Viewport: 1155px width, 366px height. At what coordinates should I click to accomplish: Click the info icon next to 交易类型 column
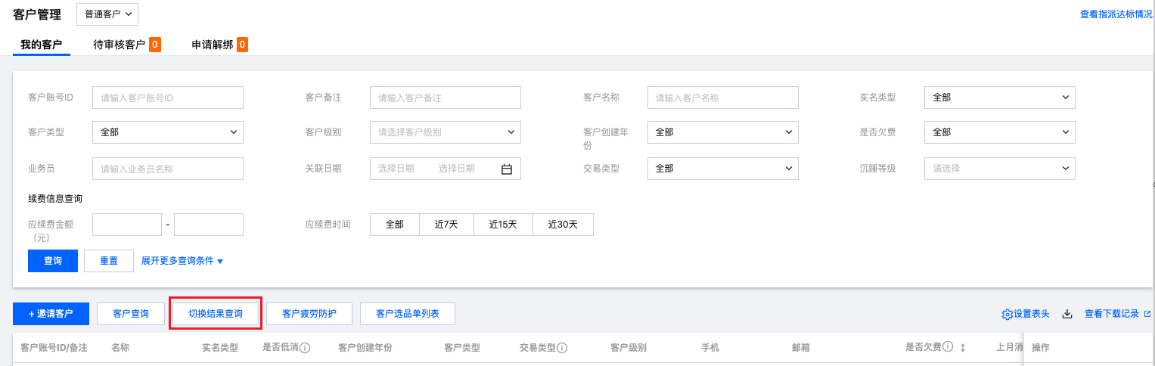pyautogui.click(x=563, y=348)
